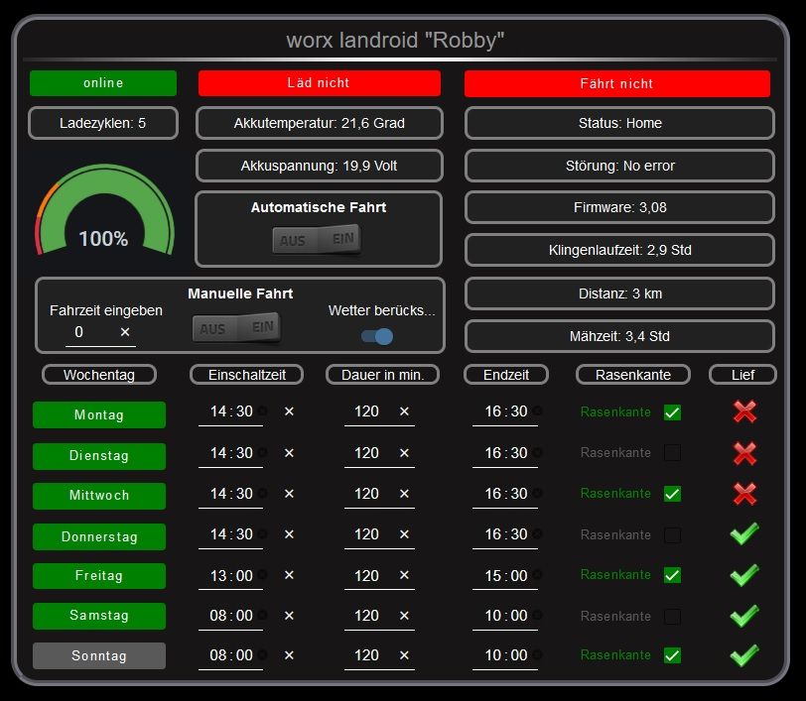This screenshot has width=806, height=701.
Task: Check the Rasenkante checkbox for Samstag
Action: (672, 617)
